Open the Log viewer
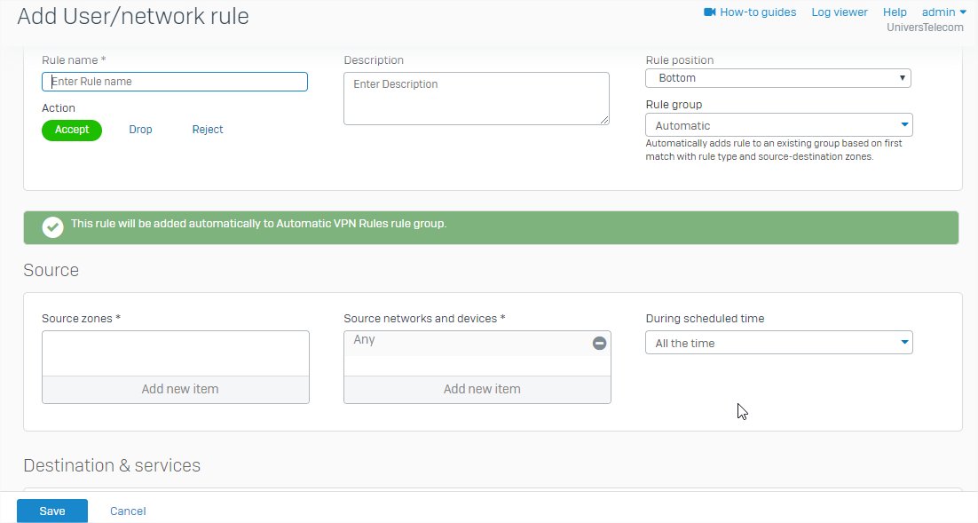 840,12
